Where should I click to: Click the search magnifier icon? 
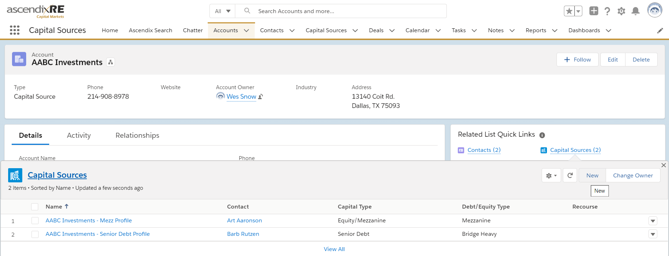[x=247, y=11]
